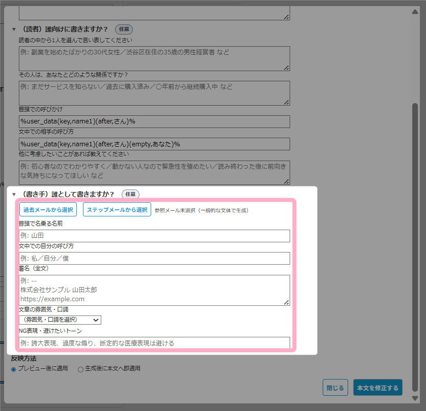Open the 雰囲気・口調を選択 dropdown
This screenshot has width=426, height=411.
click(x=60, y=320)
